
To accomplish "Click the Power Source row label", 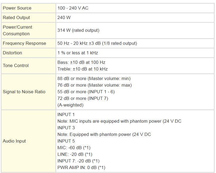I will pos(17,8).
